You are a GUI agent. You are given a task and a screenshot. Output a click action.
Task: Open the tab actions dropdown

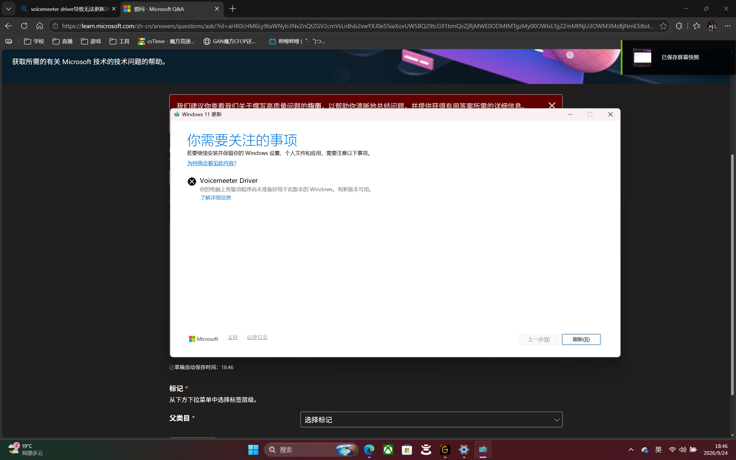(x=9, y=9)
